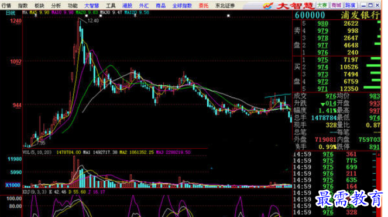Click buy level 1 price 975
Image resolution: width=388 pixels, height=217 pixels.
323,60
